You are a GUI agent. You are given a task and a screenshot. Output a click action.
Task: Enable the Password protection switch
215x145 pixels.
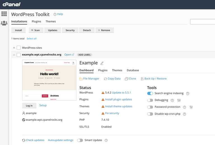pos(150,107)
